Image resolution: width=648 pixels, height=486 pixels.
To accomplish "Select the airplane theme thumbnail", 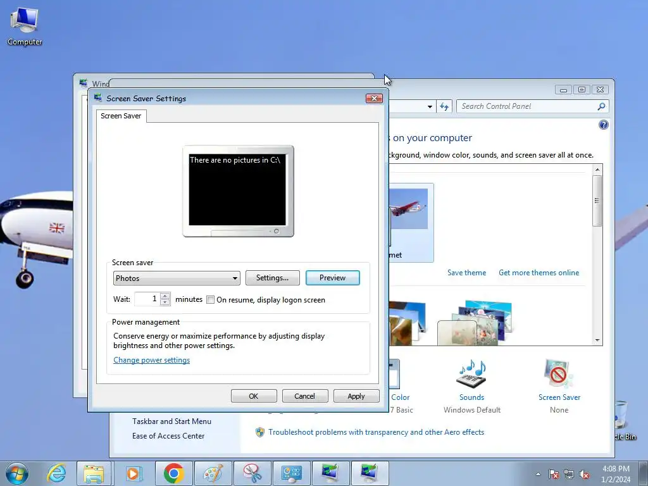I will 411,222.
